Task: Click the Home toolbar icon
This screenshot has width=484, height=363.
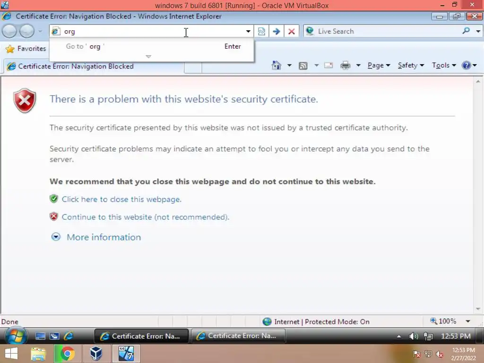Action: 276,65
